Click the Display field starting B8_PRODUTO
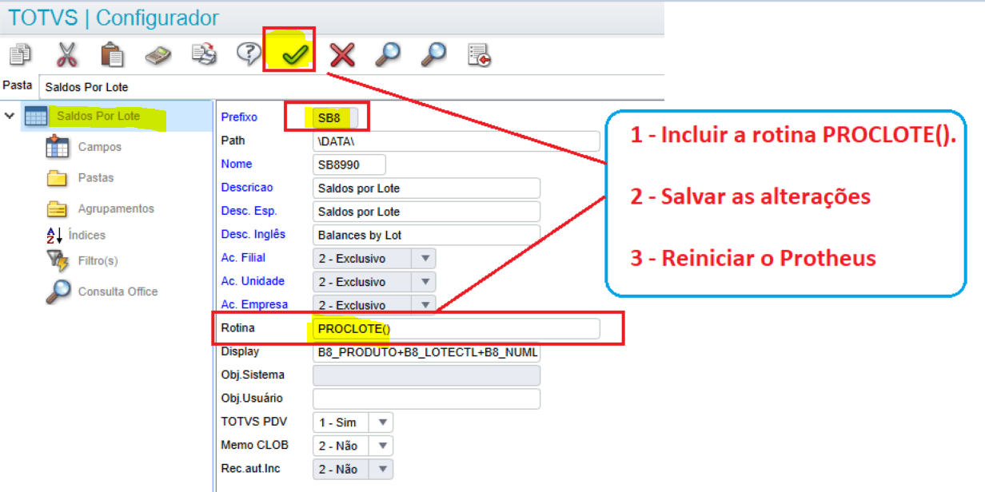 click(x=426, y=352)
